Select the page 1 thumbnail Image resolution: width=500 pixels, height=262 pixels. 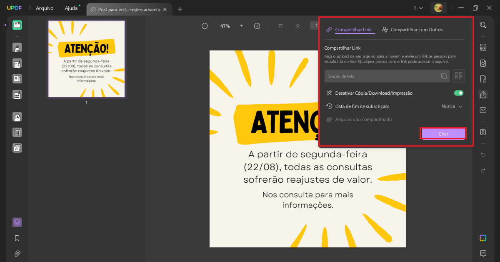86,59
